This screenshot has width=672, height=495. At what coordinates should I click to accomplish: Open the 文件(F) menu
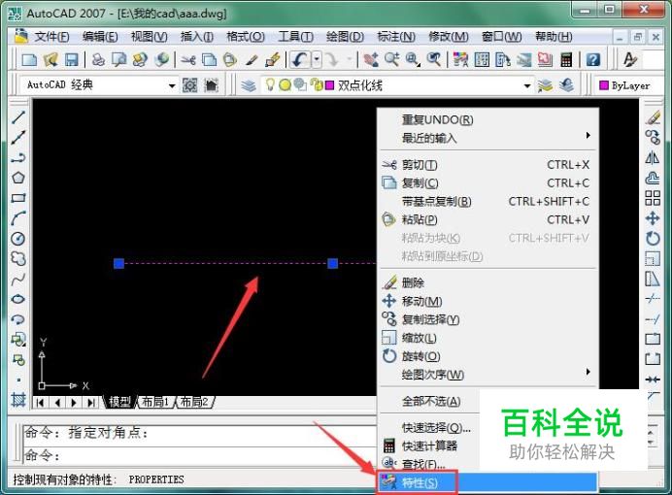51,37
